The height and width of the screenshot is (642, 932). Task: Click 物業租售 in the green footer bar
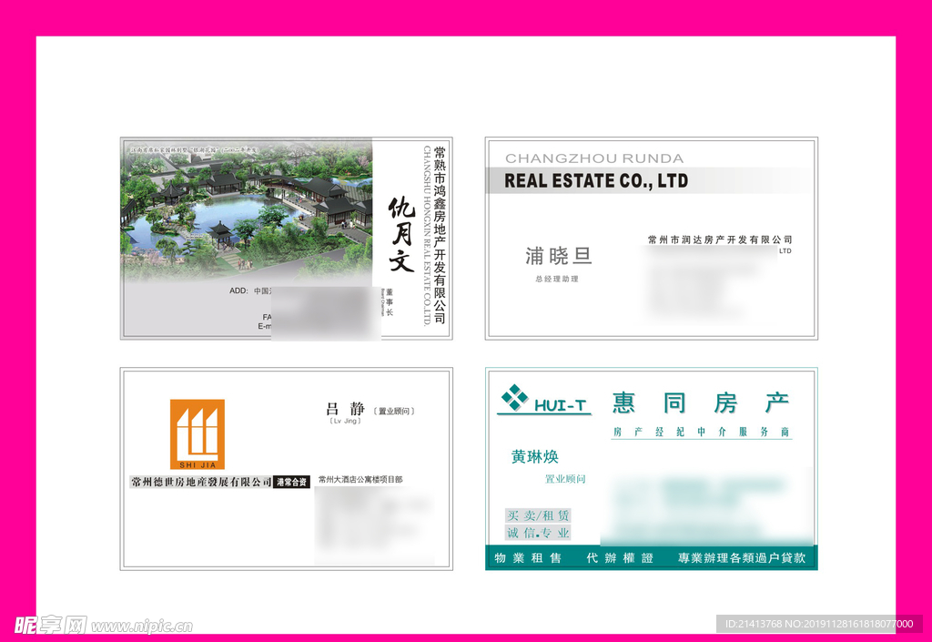(528, 558)
